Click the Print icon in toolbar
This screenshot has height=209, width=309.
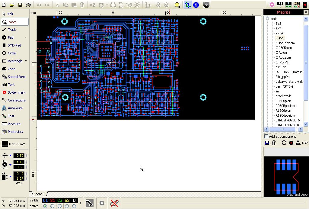(x=28, y=5)
